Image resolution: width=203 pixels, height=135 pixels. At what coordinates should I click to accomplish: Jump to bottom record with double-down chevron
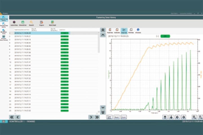point(103,112)
